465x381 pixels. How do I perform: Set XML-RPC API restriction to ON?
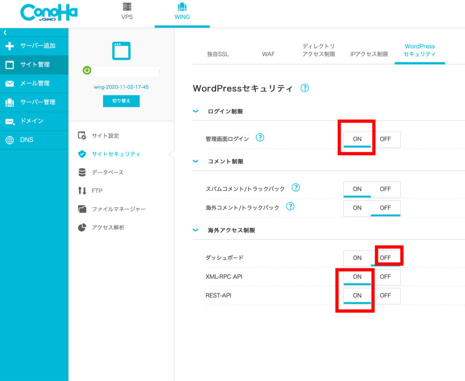pyautogui.click(x=357, y=277)
